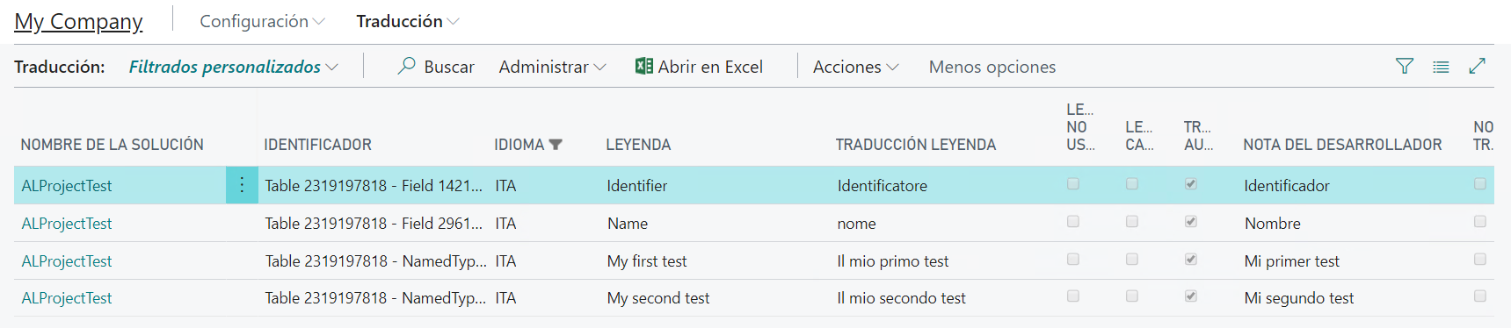1511x328 pixels.
Task: Click the filter funnel icon beside the IDIOMA header
Action: pos(556,145)
